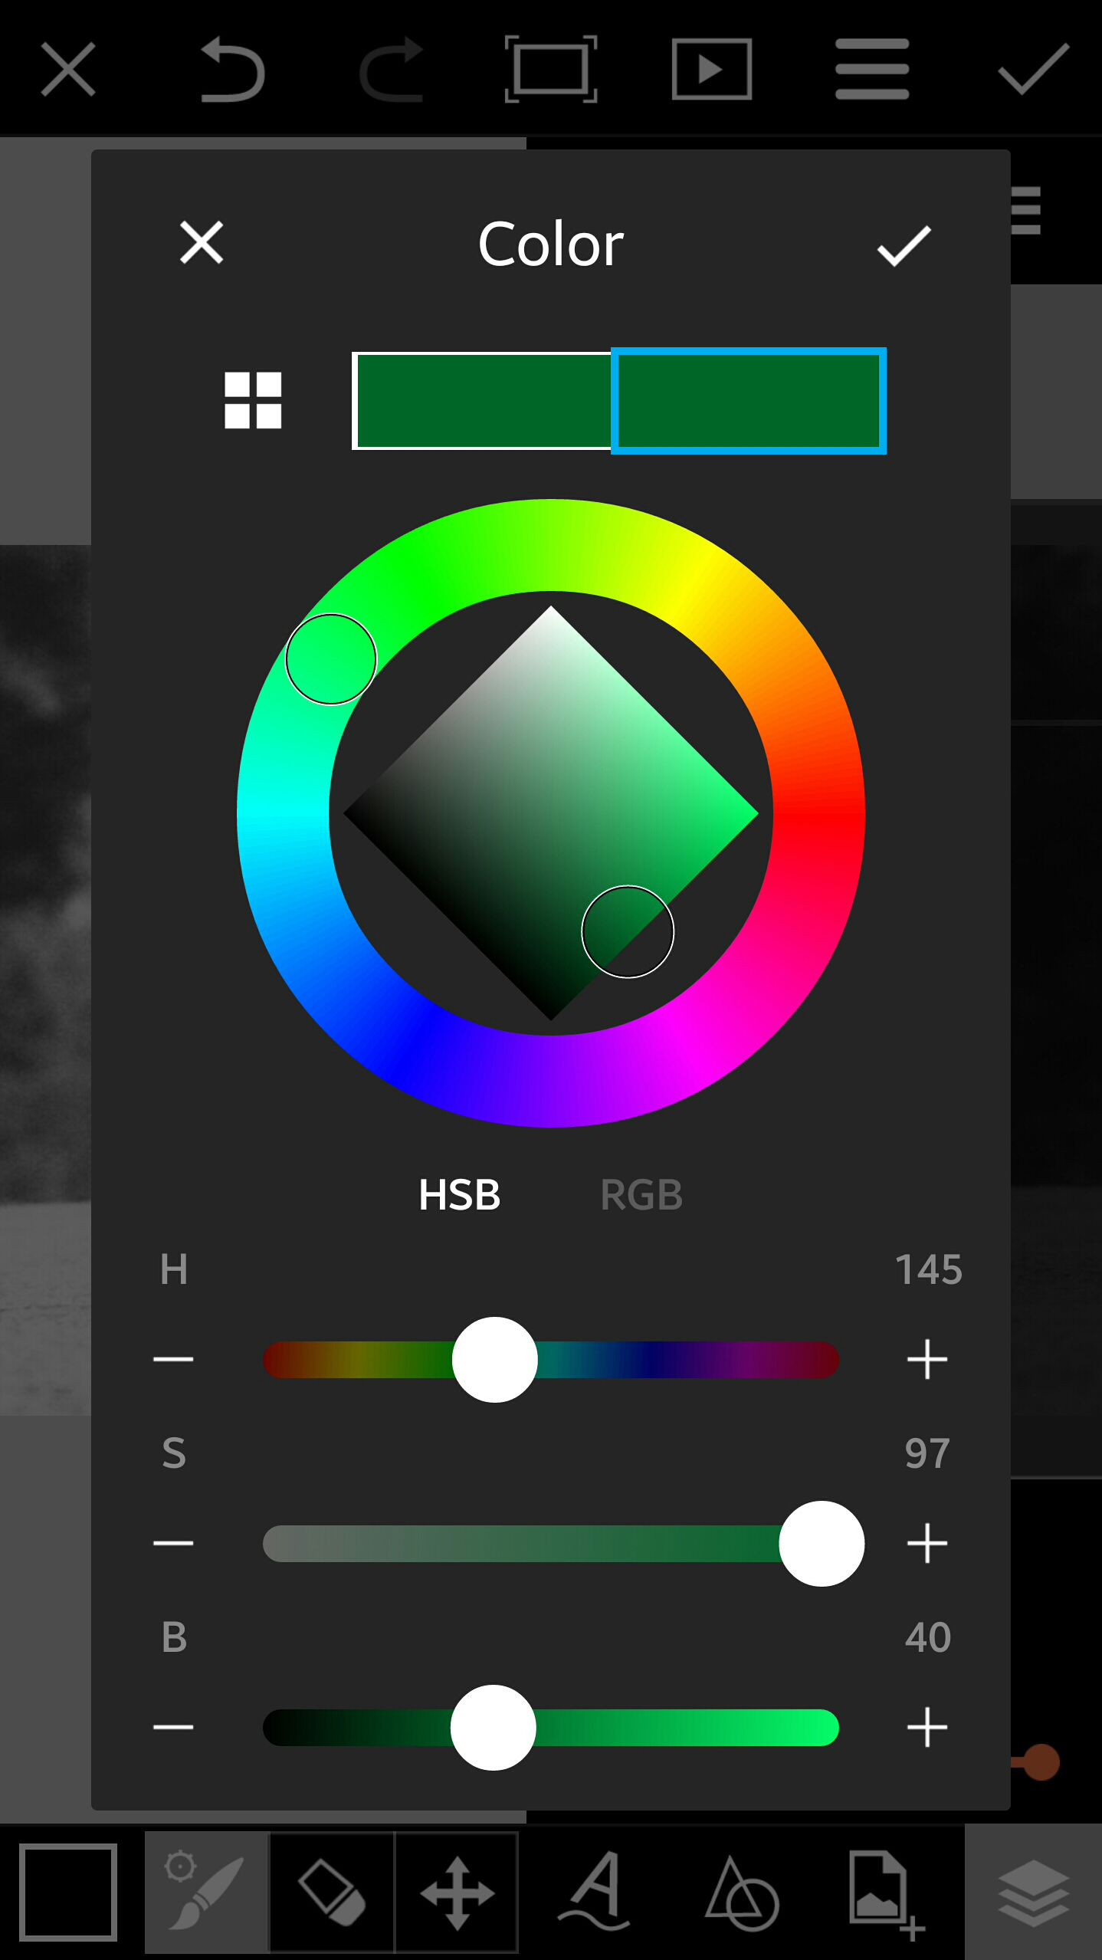This screenshot has height=1960, width=1102.
Task: Undo the last action
Action: pos(232,69)
